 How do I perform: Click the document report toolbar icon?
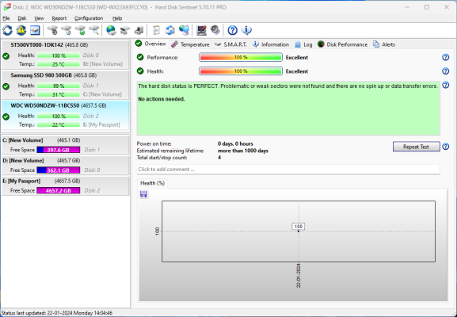[157, 30]
